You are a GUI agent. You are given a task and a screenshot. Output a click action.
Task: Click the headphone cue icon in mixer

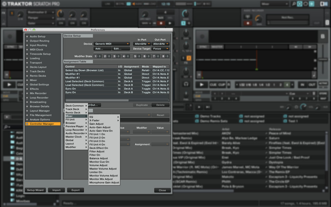186,84
